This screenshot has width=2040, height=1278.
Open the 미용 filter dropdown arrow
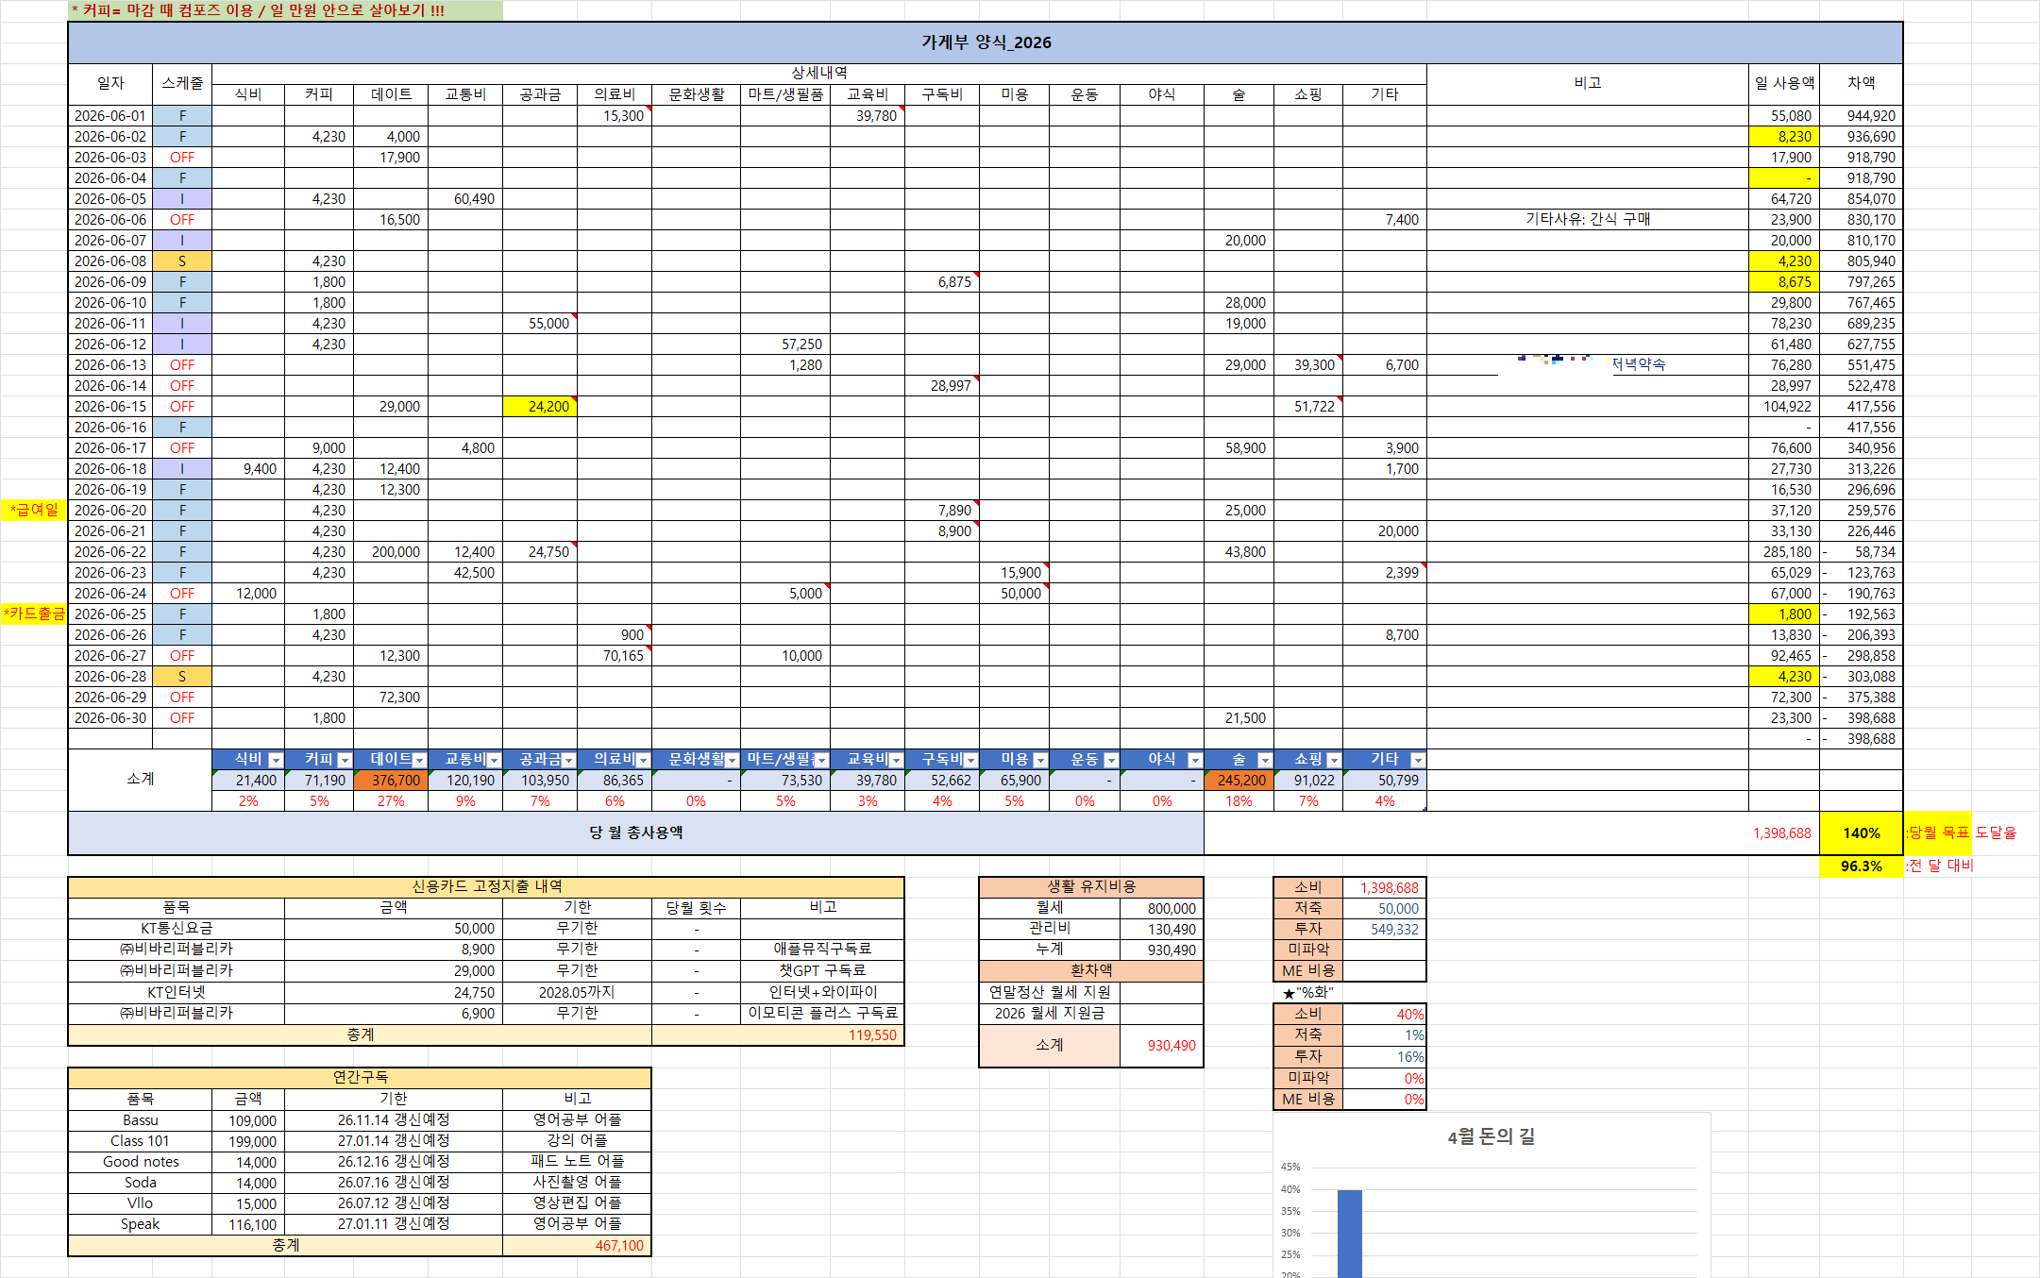click(1040, 760)
